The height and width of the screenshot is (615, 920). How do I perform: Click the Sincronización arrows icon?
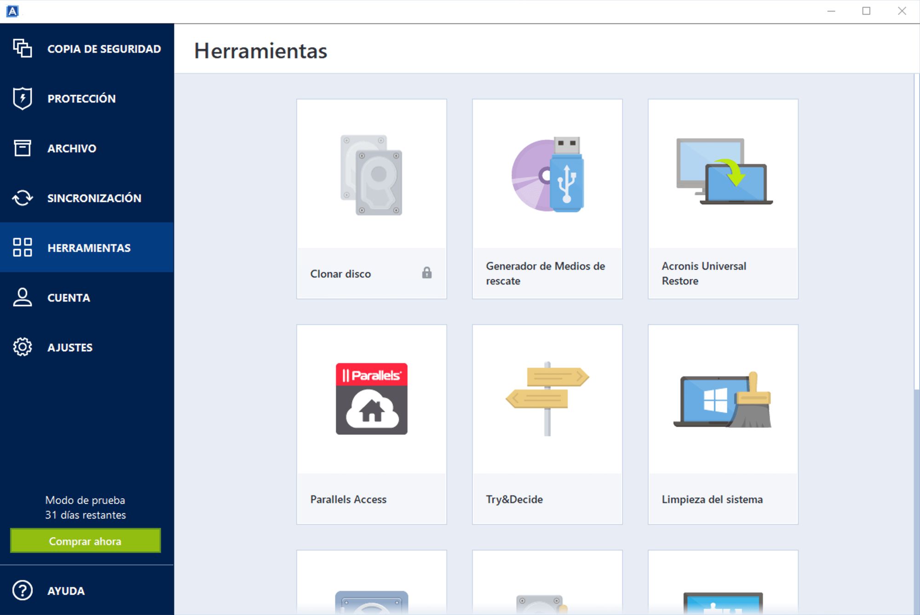coord(22,198)
